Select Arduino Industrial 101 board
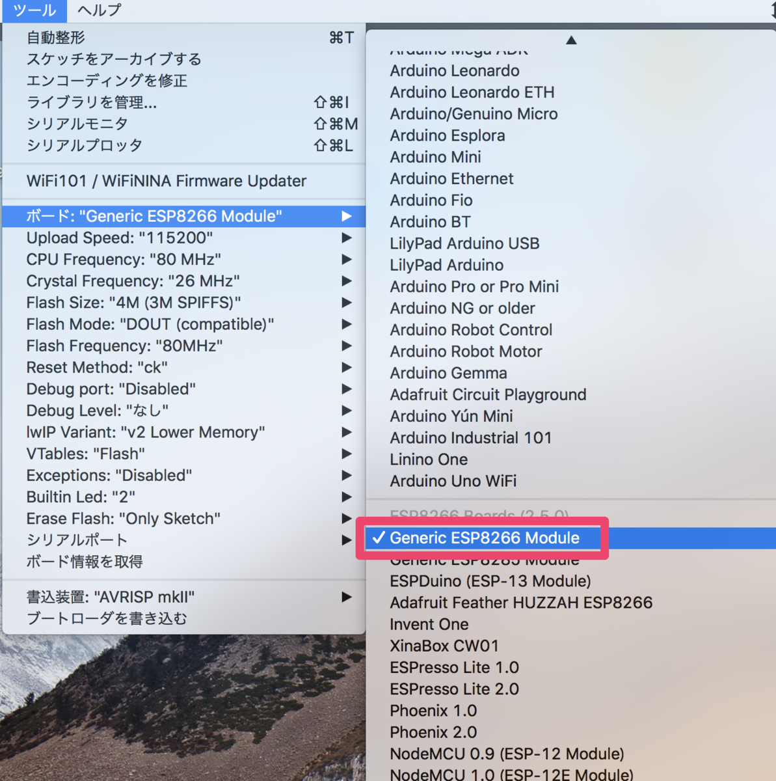The width and height of the screenshot is (776, 781). click(x=571, y=437)
